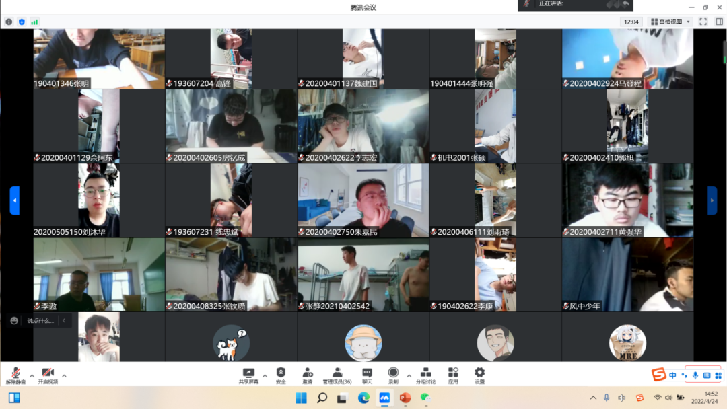Open the 邀请 invite participants icon
This screenshot has height=409, width=727.
click(x=308, y=374)
